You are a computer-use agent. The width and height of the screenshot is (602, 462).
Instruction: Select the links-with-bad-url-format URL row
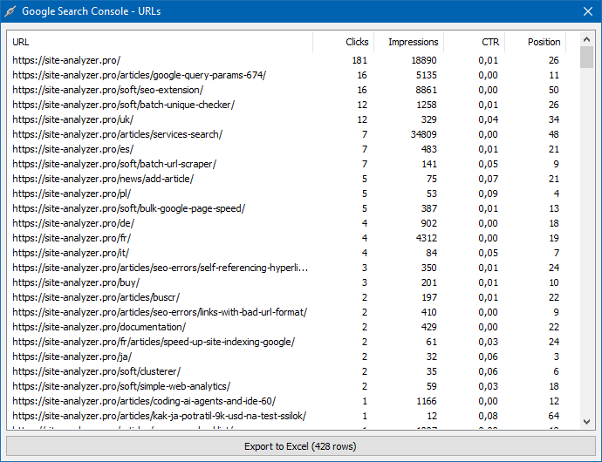click(285, 312)
